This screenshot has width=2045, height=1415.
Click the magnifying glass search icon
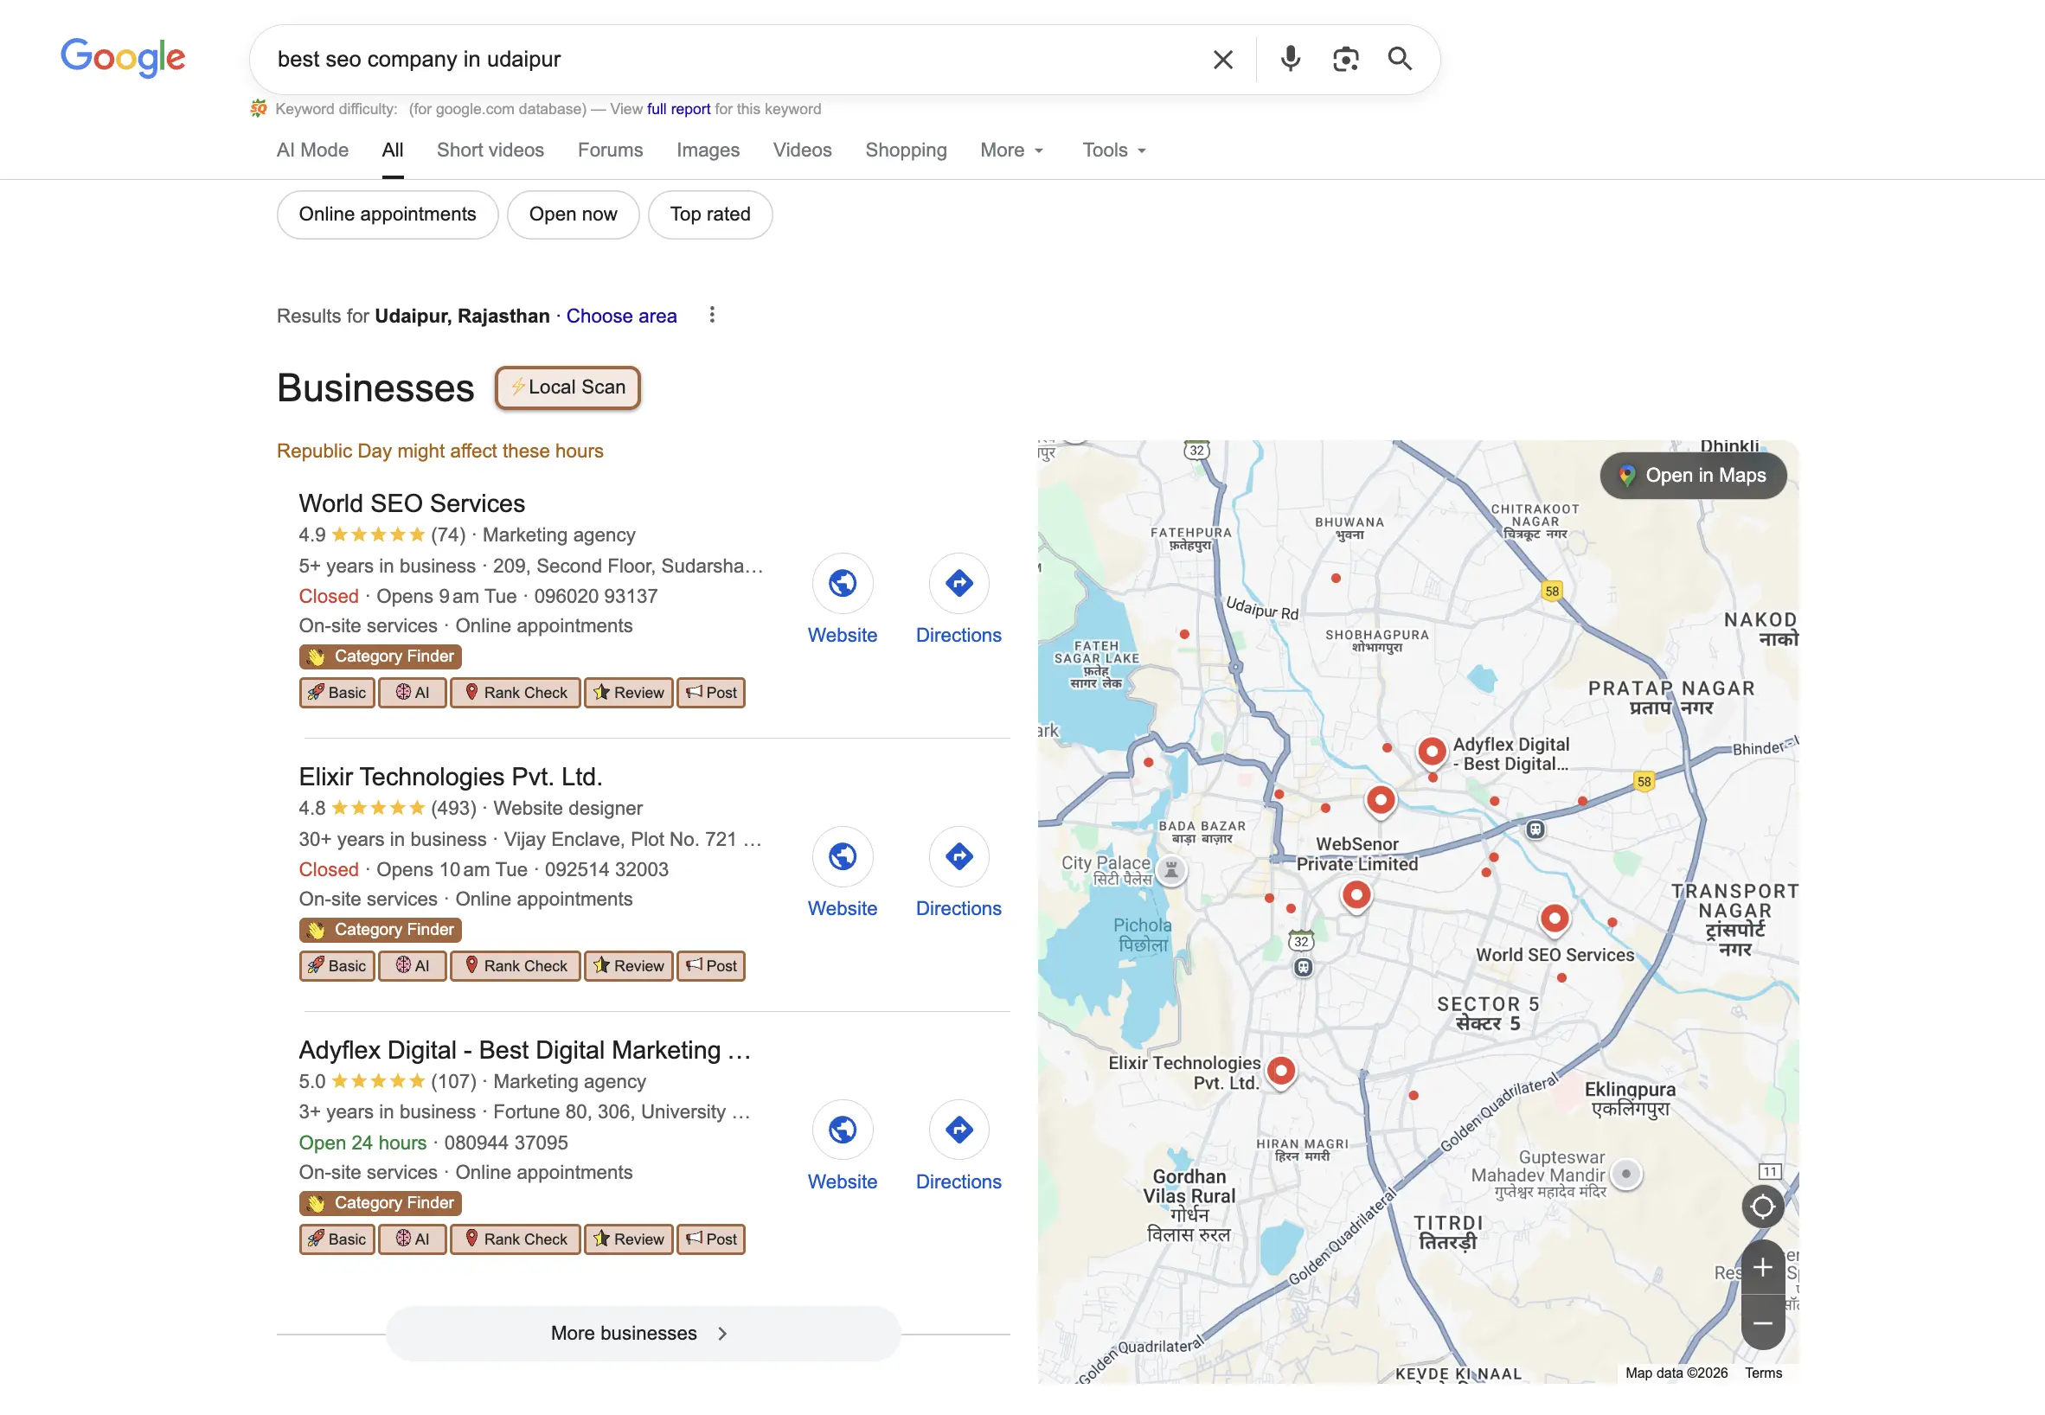(1400, 60)
